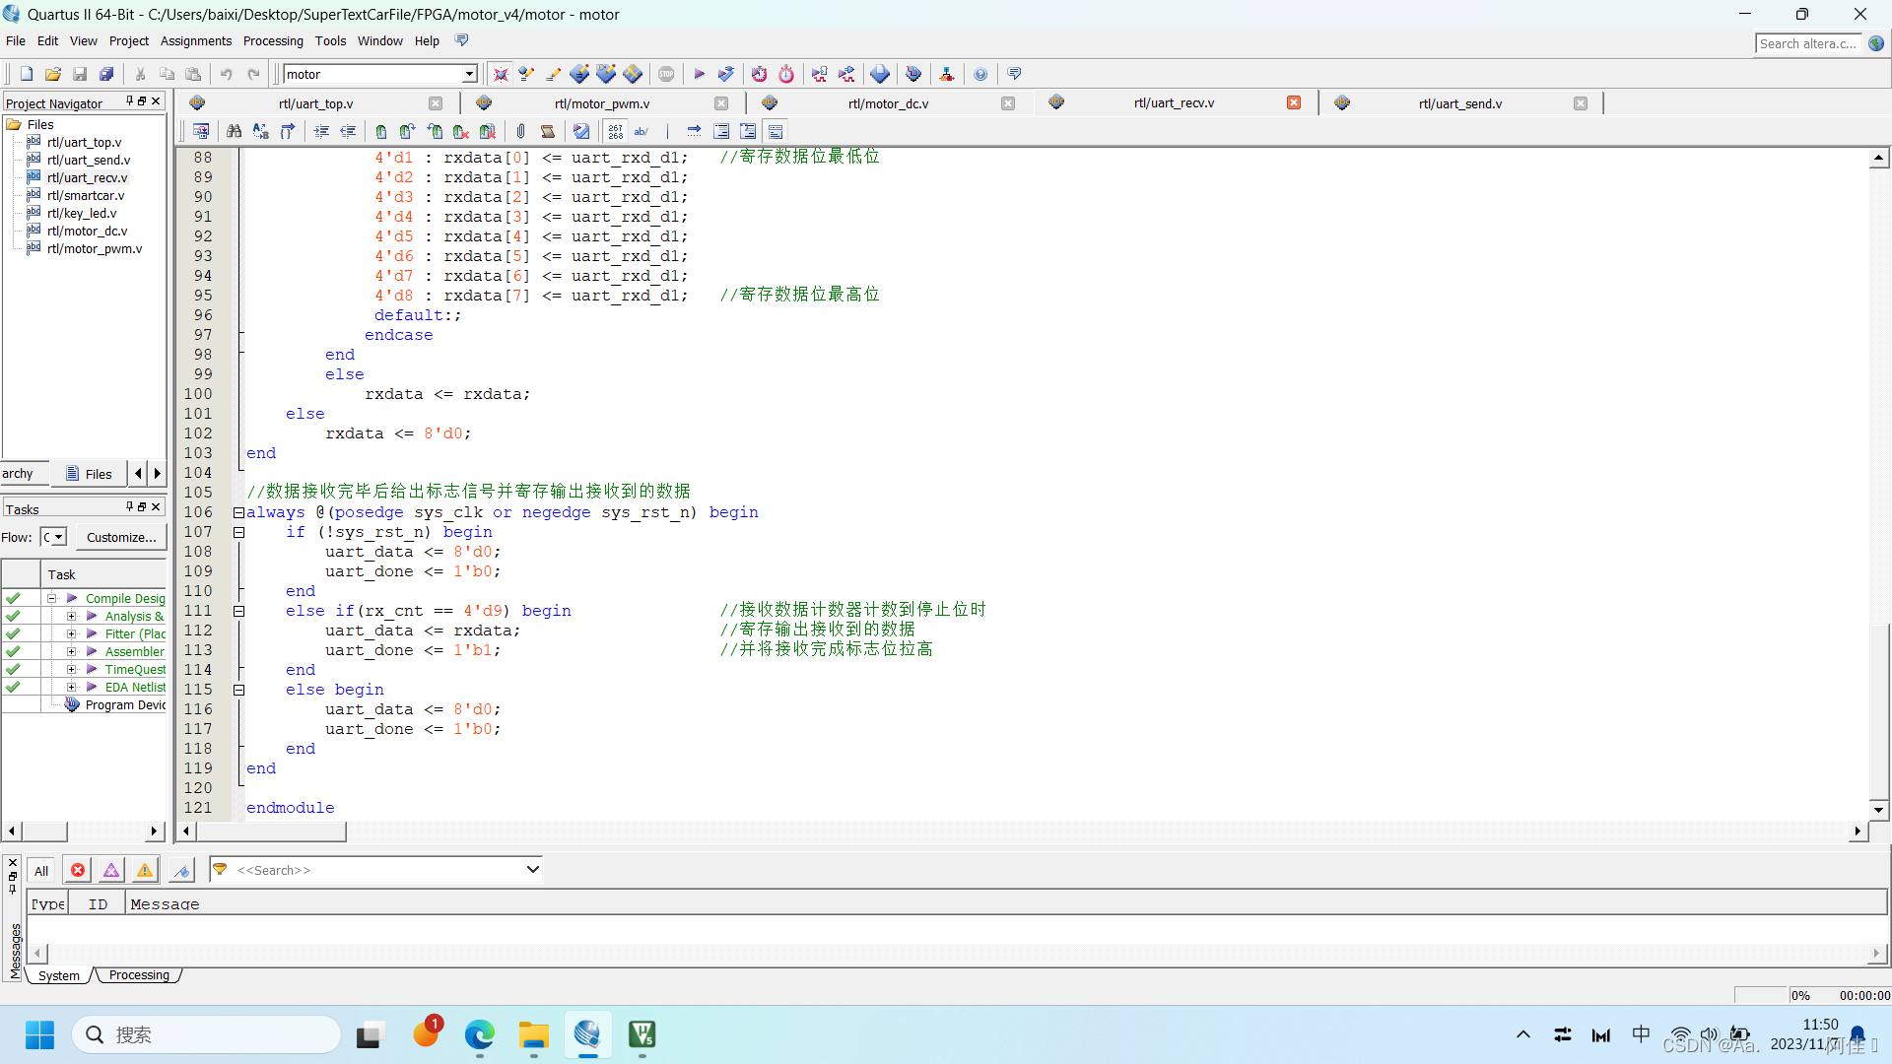Open the TimeQuest Timing Analyzer stopwatch icon
This screenshot has width=1892, height=1064.
(x=785, y=74)
